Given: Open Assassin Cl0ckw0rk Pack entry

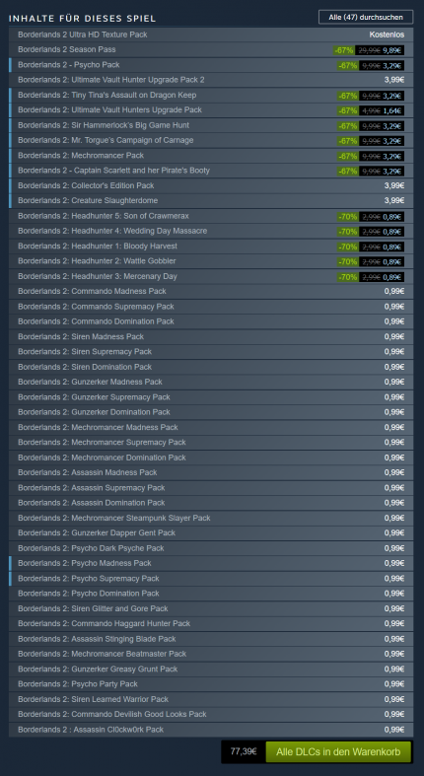Looking at the screenshot, I should point(211,730).
